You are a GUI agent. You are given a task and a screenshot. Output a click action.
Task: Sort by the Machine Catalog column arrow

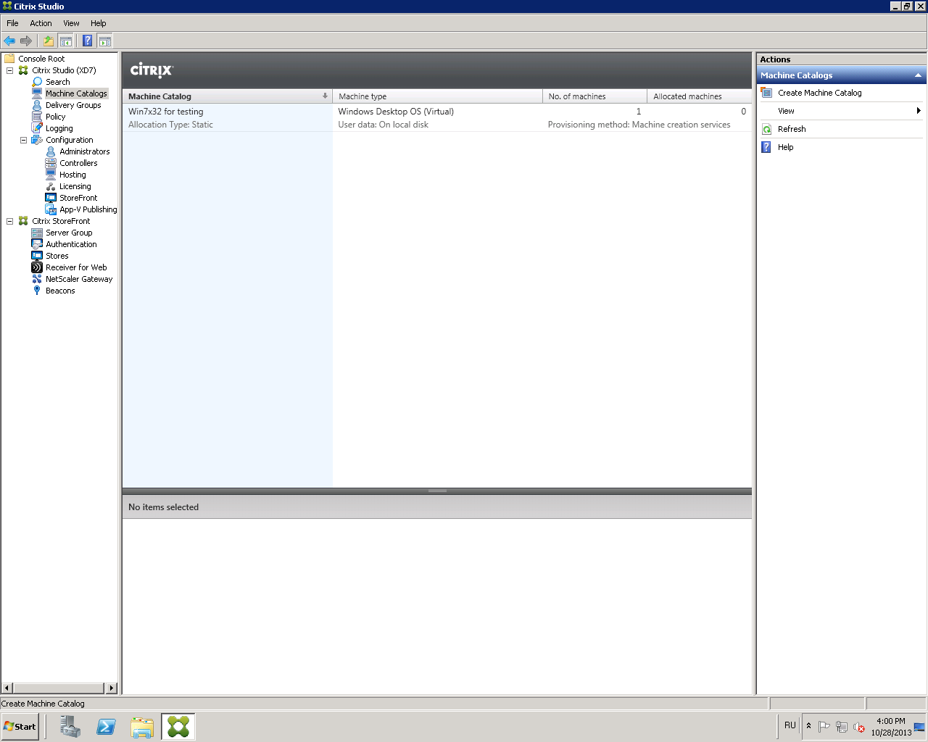(325, 96)
